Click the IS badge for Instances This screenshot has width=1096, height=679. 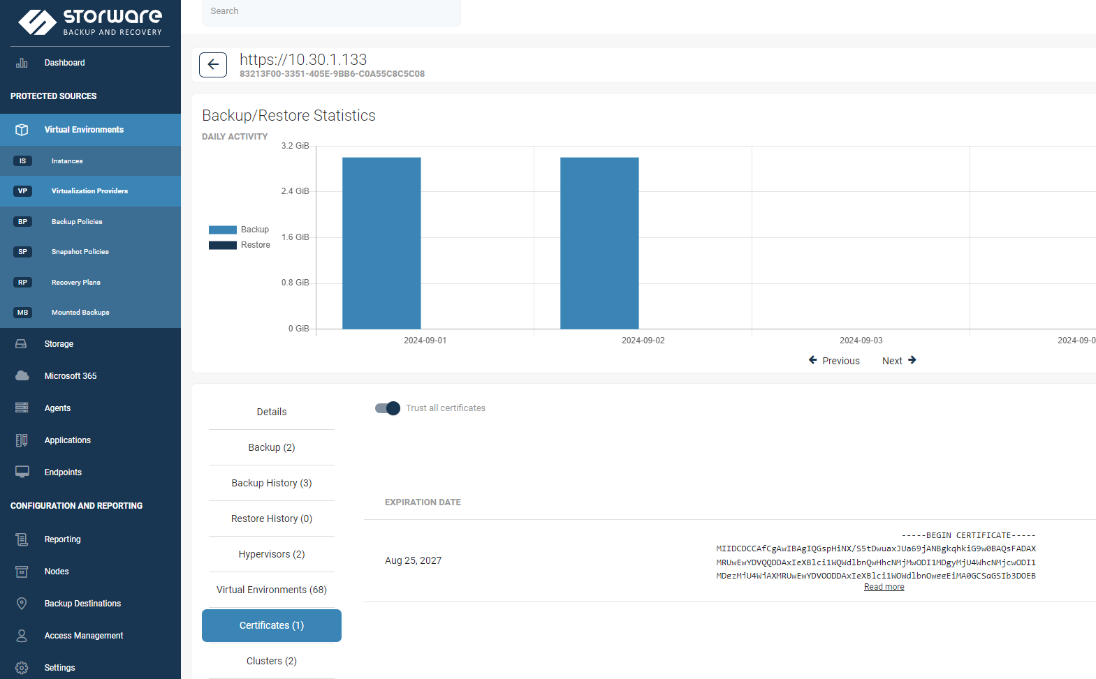click(22, 161)
